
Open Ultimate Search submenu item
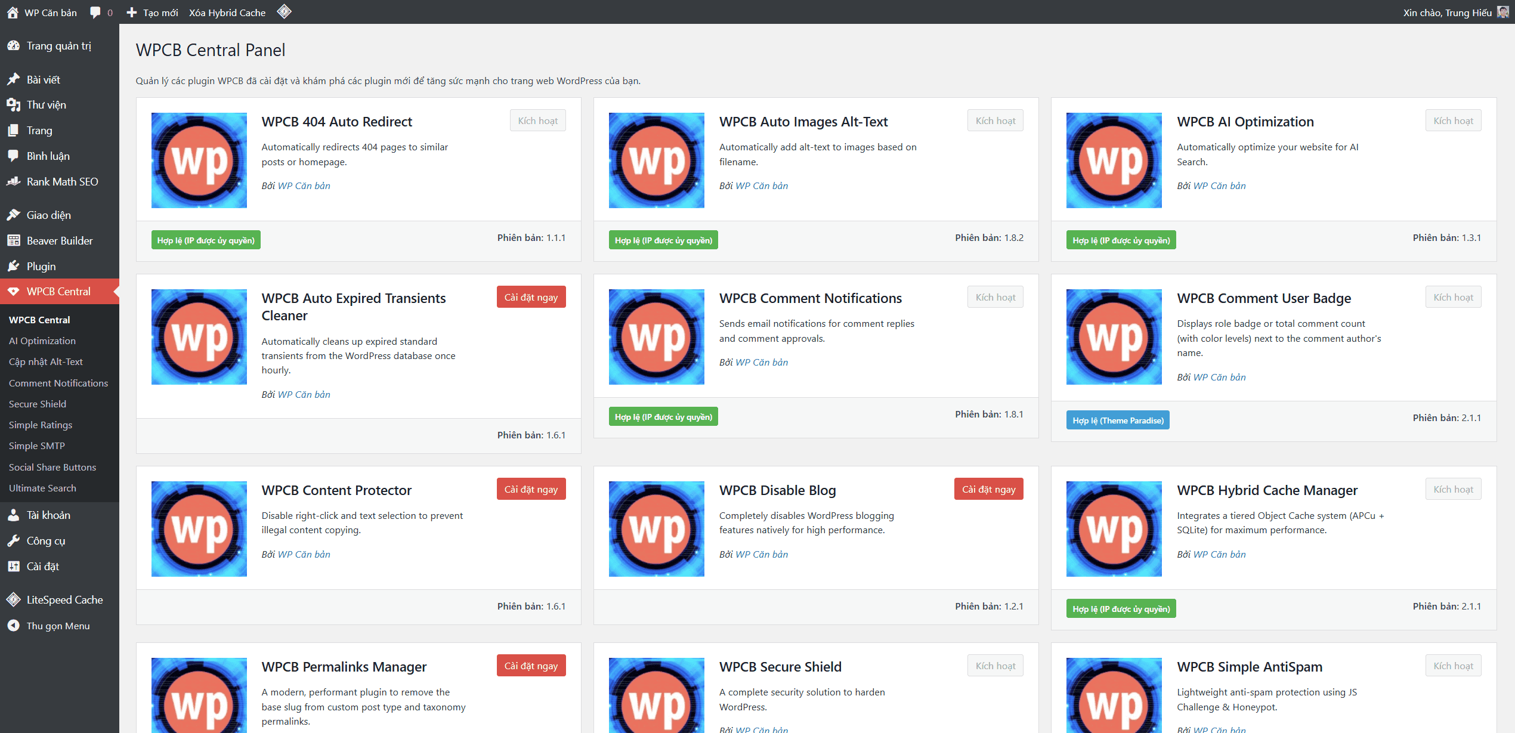(42, 488)
